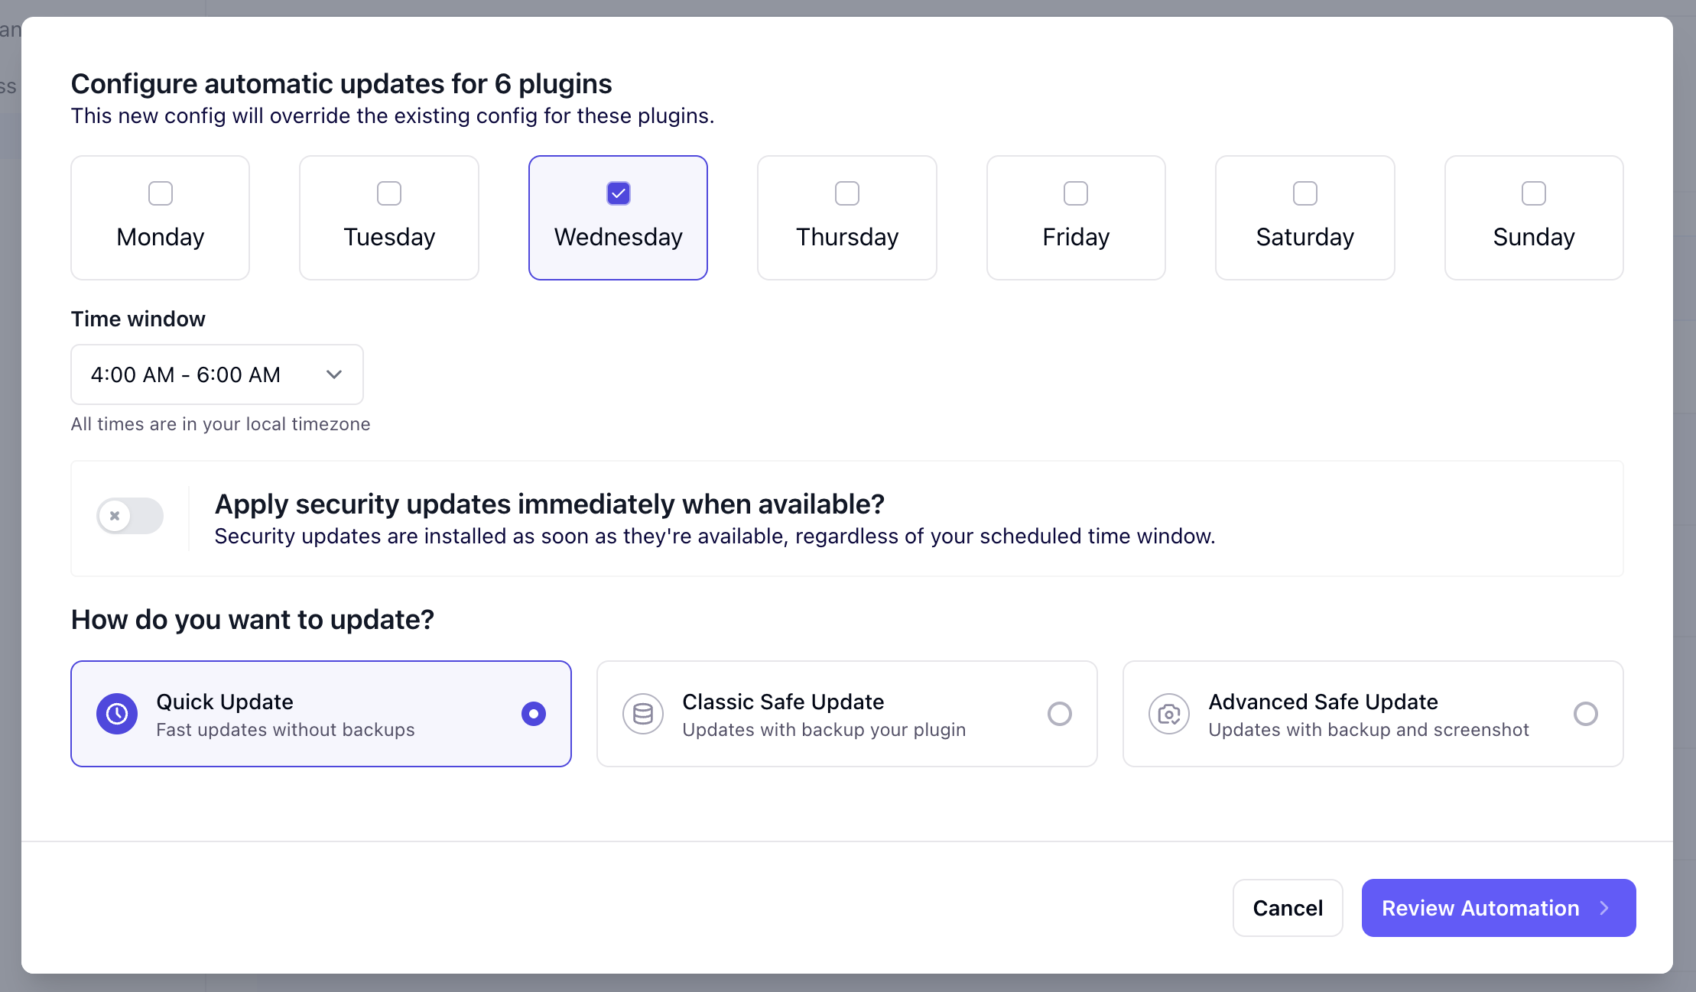Click the Quick Update clock icon
This screenshot has height=992, width=1696.
tap(117, 714)
